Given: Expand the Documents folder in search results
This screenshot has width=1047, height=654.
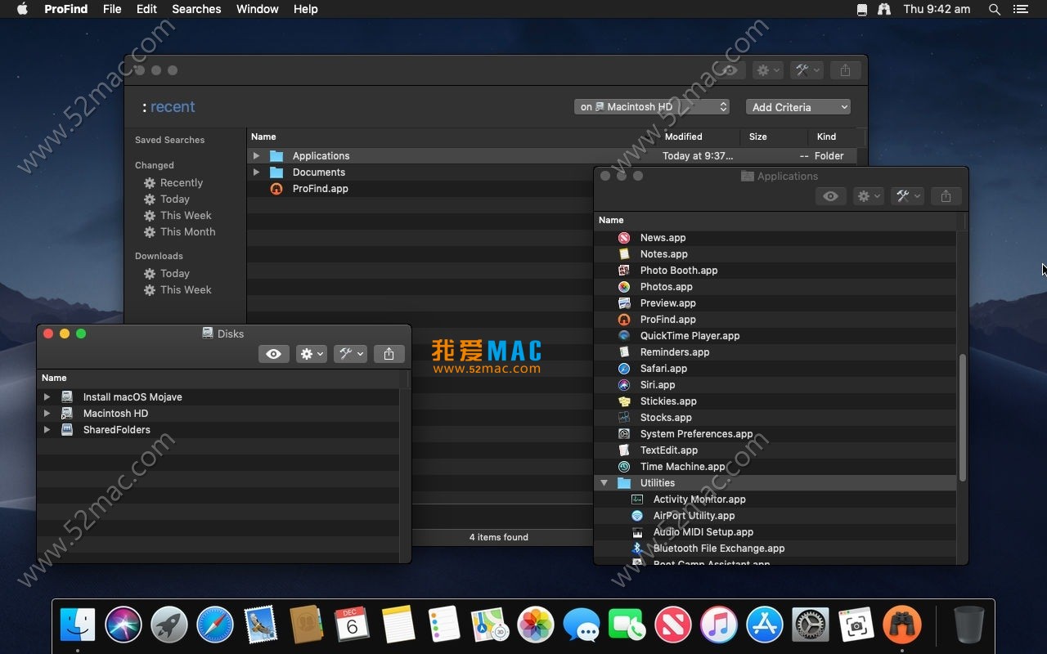Looking at the screenshot, I should (256, 172).
